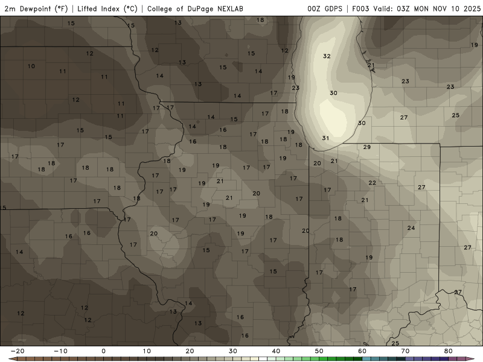Click the '-10' colorbar tick label
Screen dimensions: 483x362
pyautogui.click(x=60, y=351)
